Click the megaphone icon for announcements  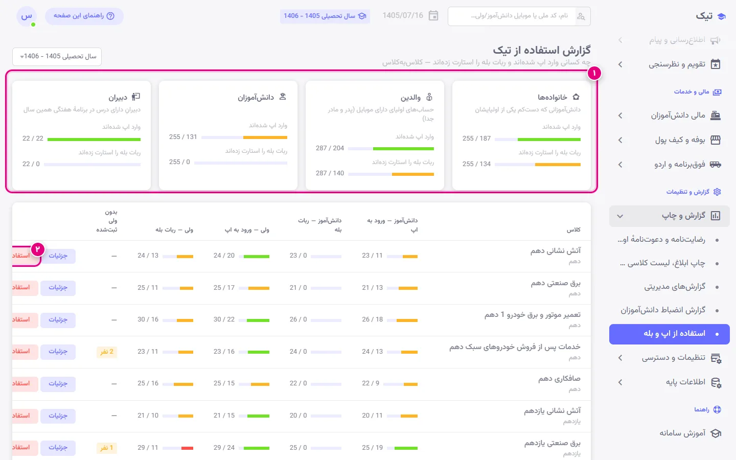point(716,40)
